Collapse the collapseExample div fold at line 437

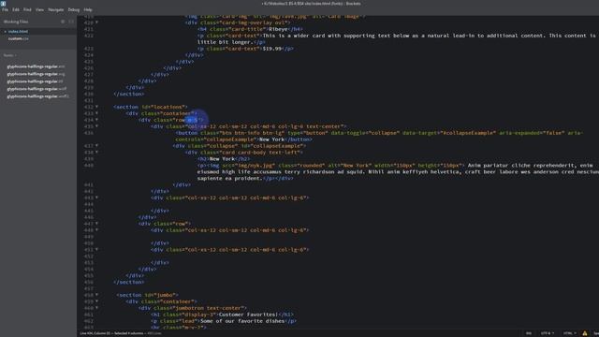point(96,146)
